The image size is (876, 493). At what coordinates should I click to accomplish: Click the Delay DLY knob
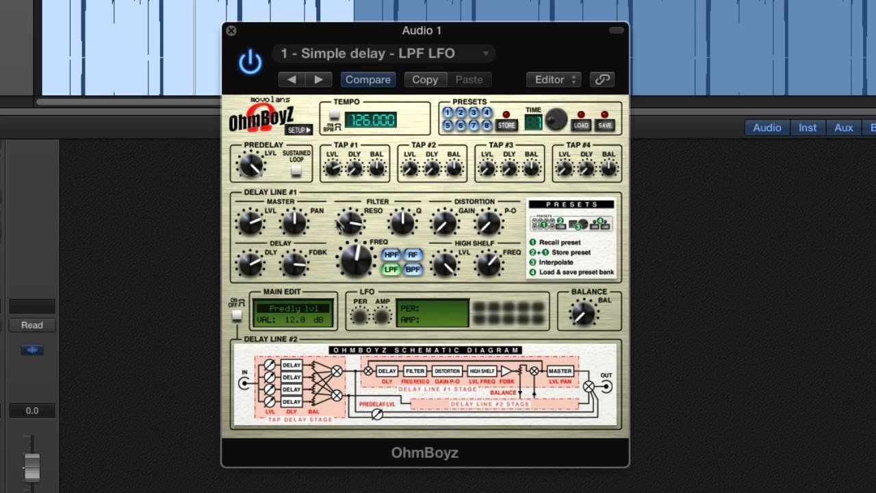coord(250,264)
